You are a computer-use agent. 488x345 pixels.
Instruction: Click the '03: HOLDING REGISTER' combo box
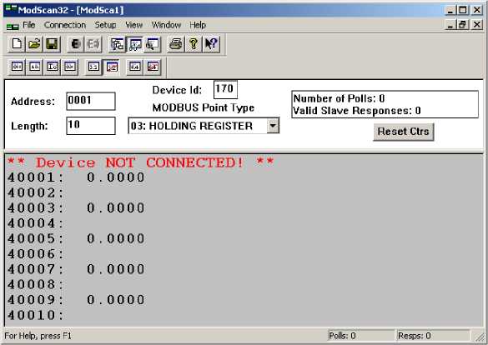pyautogui.click(x=204, y=126)
